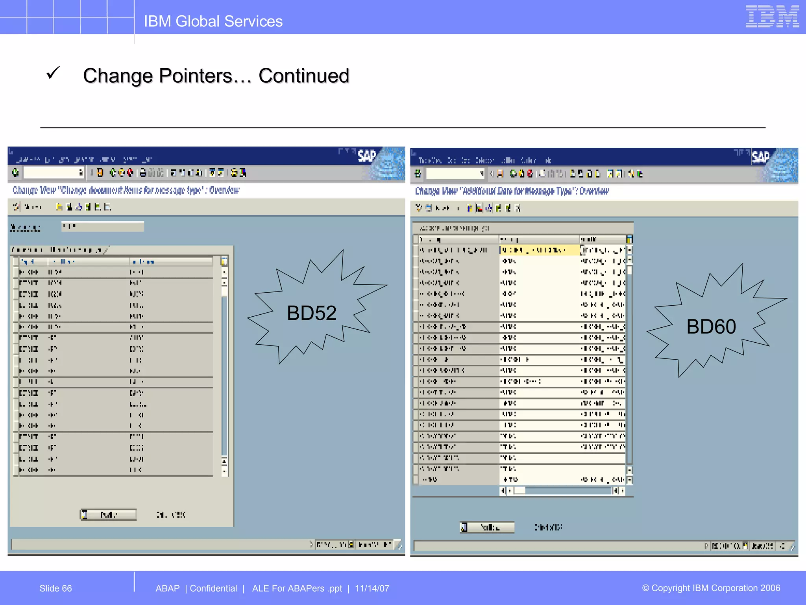
Task: Click Next Page icon in BD60 window
Action: coord(589,174)
